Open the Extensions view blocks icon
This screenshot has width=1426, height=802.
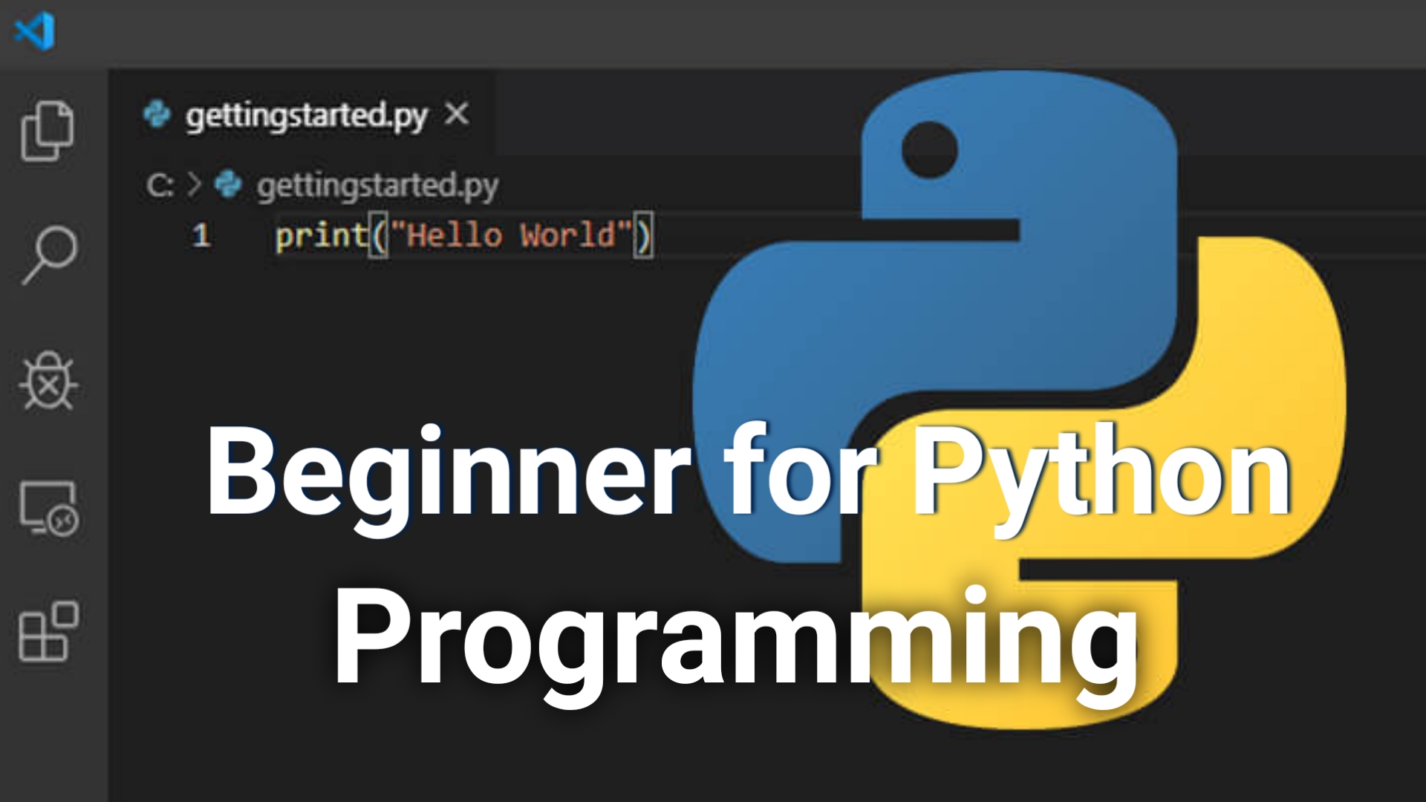tap(48, 631)
